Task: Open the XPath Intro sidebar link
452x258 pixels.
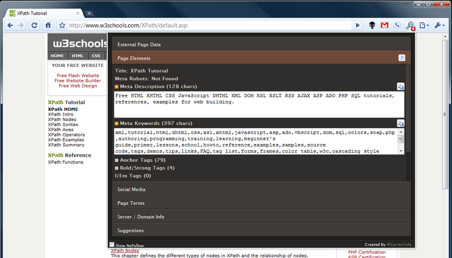Action: [x=60, y=114]
